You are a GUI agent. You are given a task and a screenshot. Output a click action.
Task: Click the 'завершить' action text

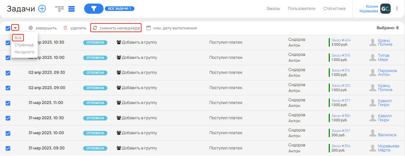click(46, 28)
